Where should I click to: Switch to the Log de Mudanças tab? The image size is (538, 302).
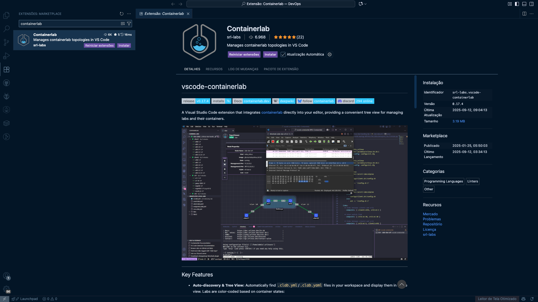point(243,69)
